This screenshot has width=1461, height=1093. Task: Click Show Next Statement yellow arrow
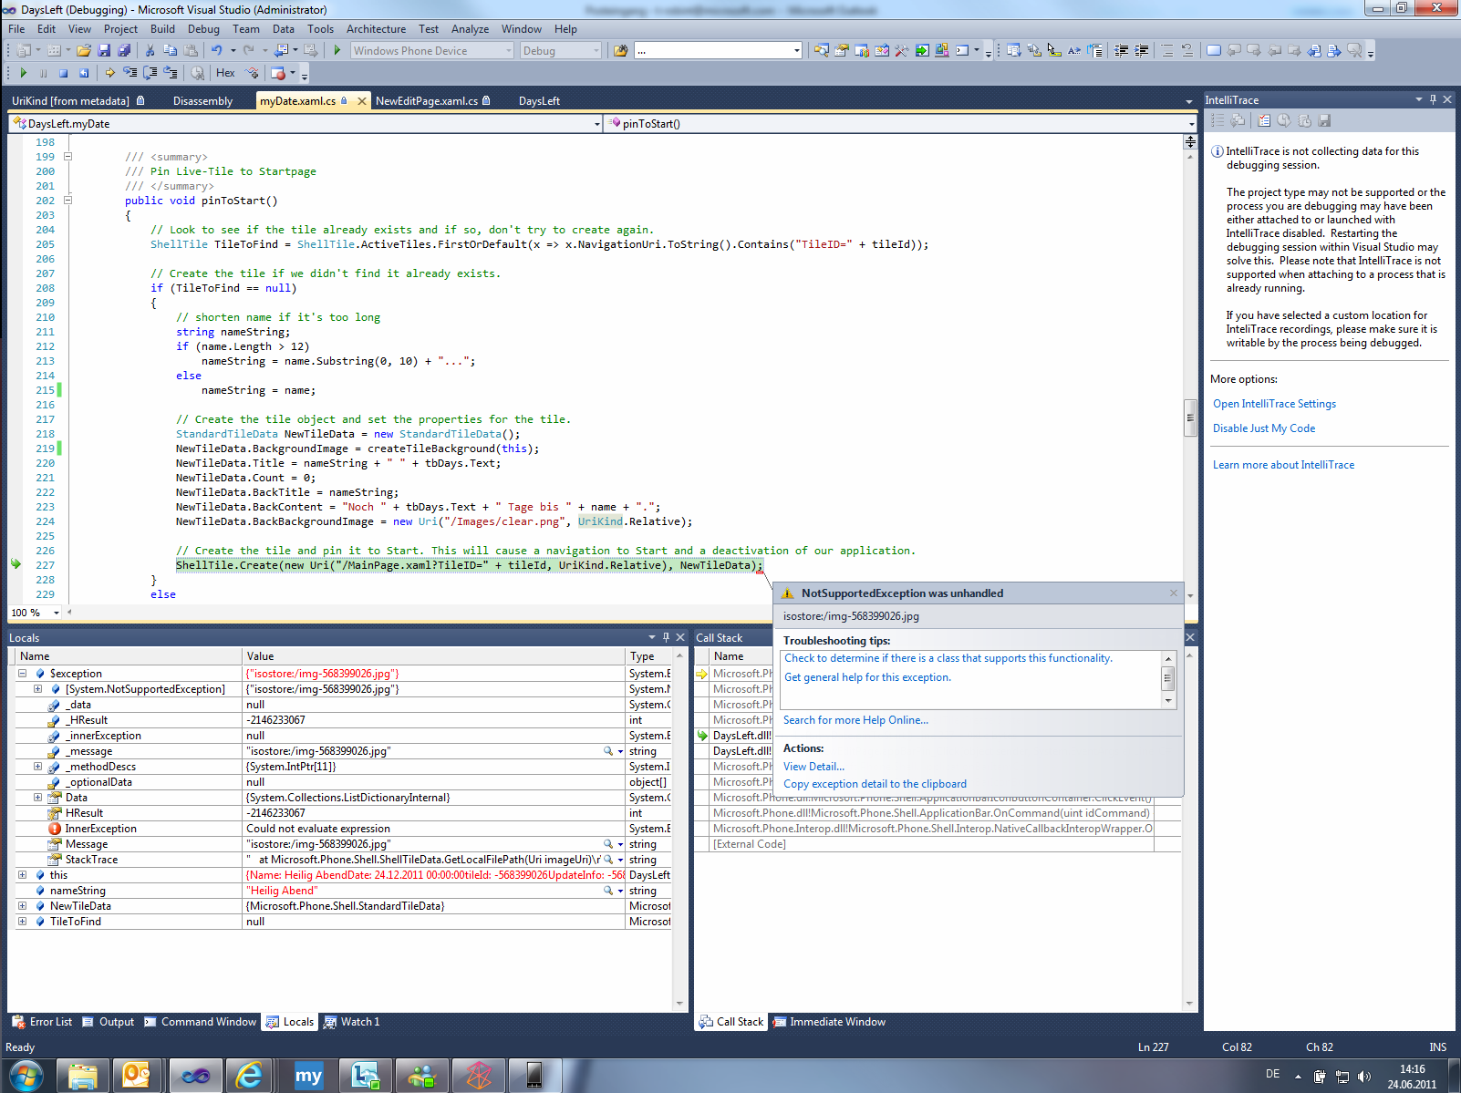(x=110, y=72)
